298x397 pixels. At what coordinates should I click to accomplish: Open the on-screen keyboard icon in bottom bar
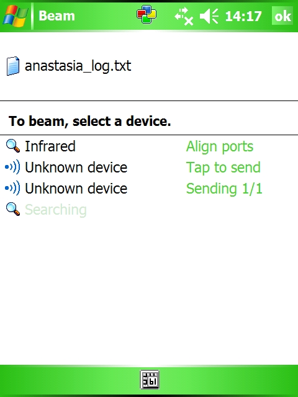(150, 380)
